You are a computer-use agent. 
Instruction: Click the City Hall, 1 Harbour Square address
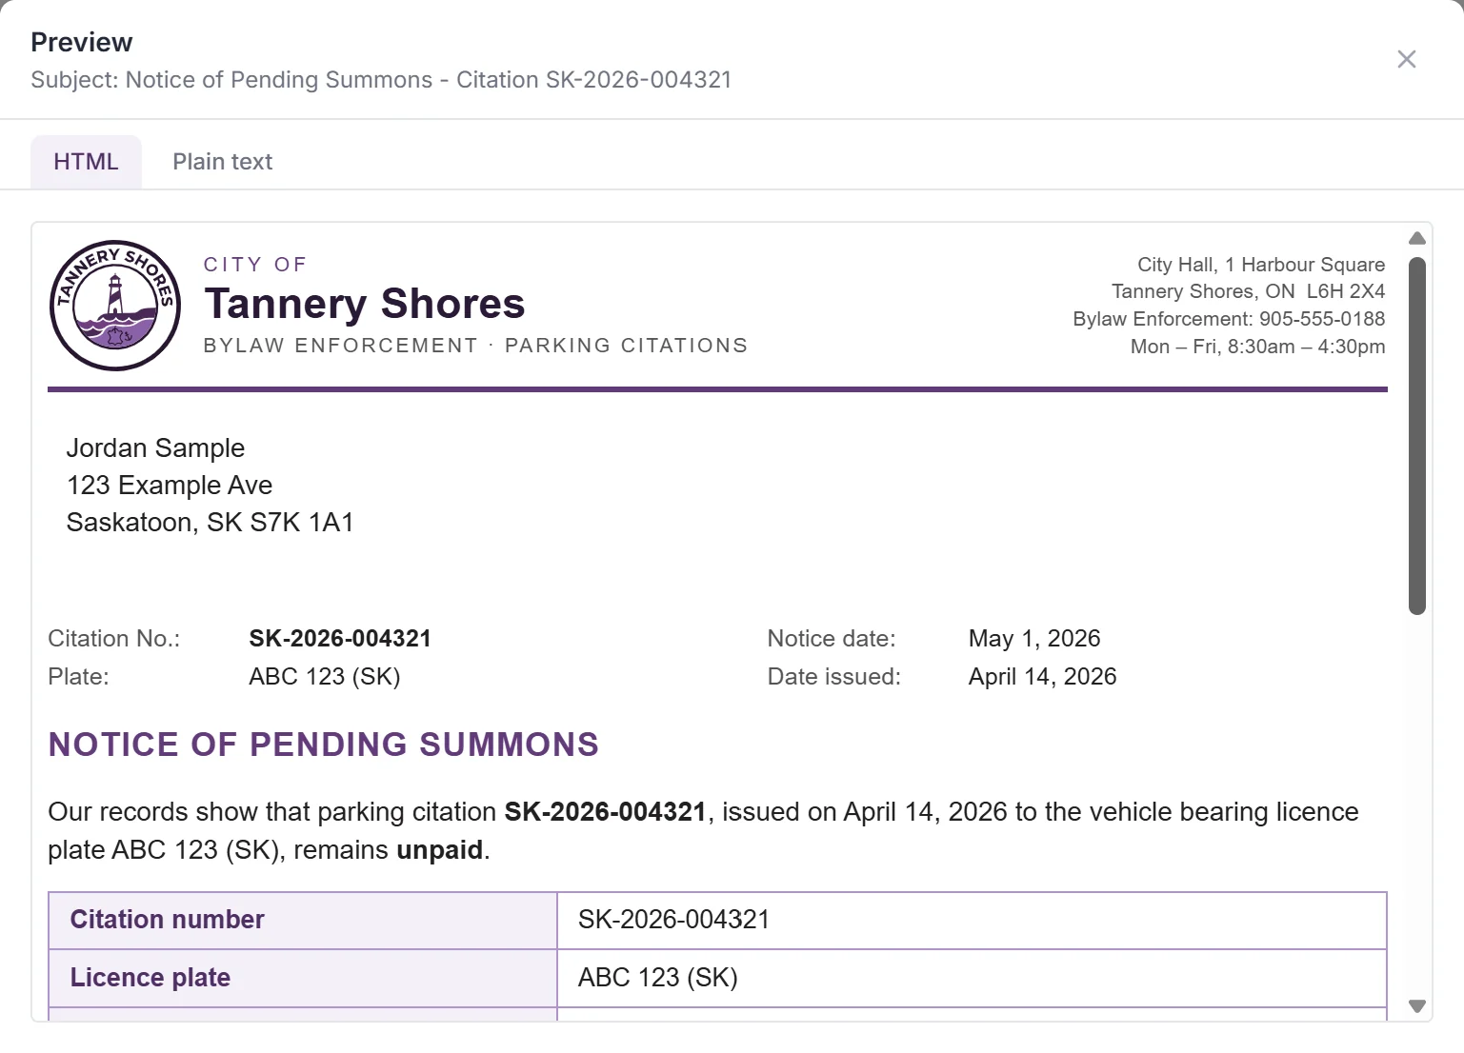click(x=1261, y=265)
